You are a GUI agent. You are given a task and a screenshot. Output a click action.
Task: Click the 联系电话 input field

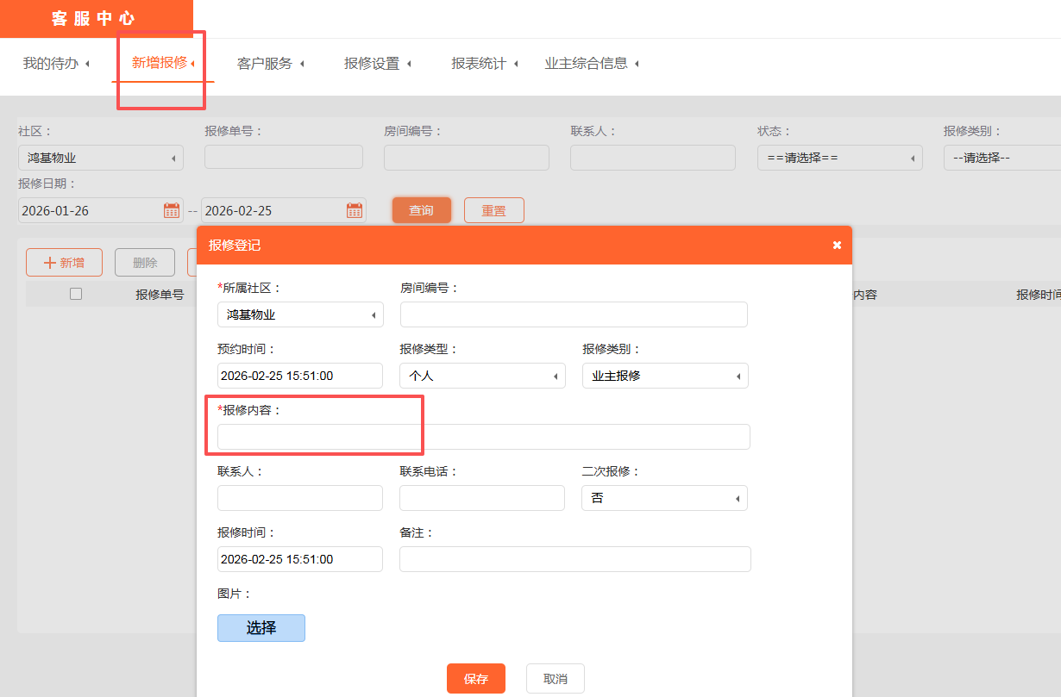click(x=481, y=497)
